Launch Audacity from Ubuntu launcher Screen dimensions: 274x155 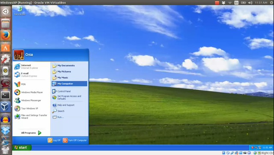click(x=6, y=119)
